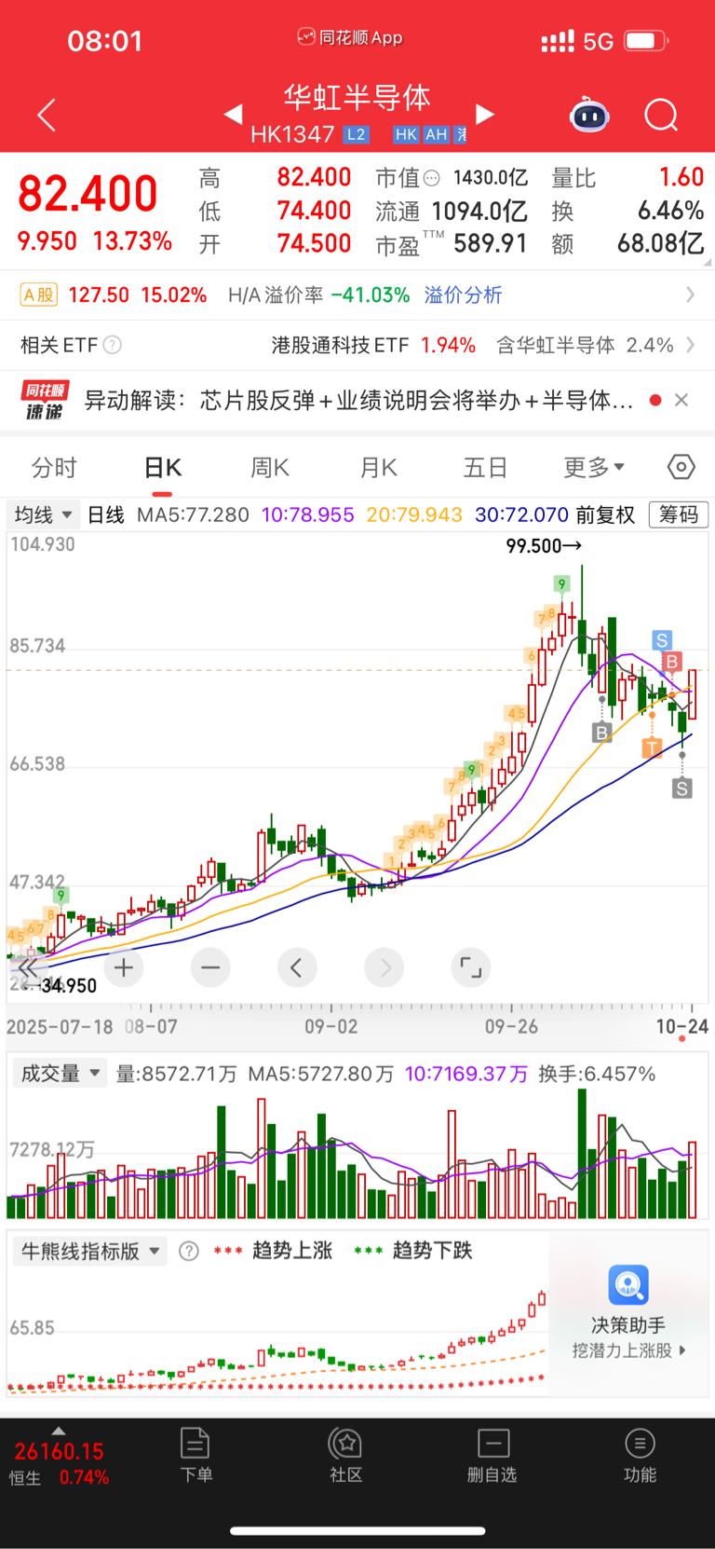Tap the orange T signal marker
The width and height of the screenshot is (715, 1549).
tap(652, 747)
